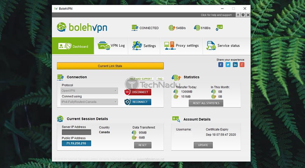Image resolution: width=305 pixels, height=168 pixels.
Task: Click the Current Session Details icon
Action: coord(60,119)
